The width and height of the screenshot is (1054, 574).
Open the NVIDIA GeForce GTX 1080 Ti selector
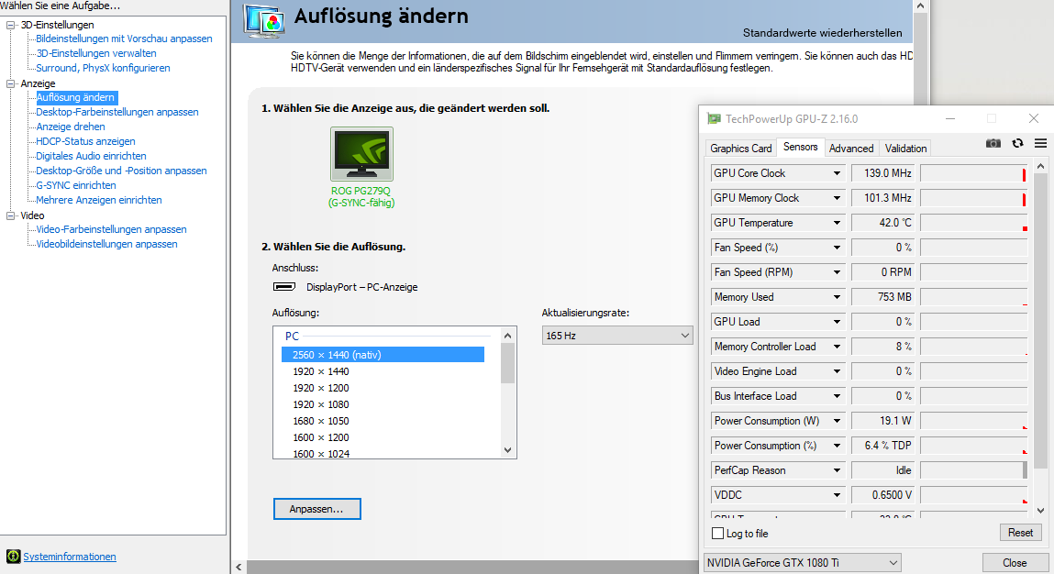click(803, 563)
